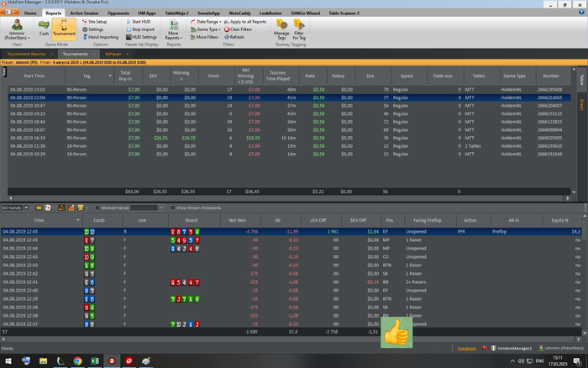Open the Time column dropdown arrow

78,220
